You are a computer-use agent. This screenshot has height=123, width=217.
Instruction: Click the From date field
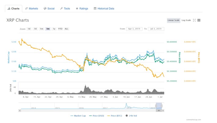[x=134, y=29]
